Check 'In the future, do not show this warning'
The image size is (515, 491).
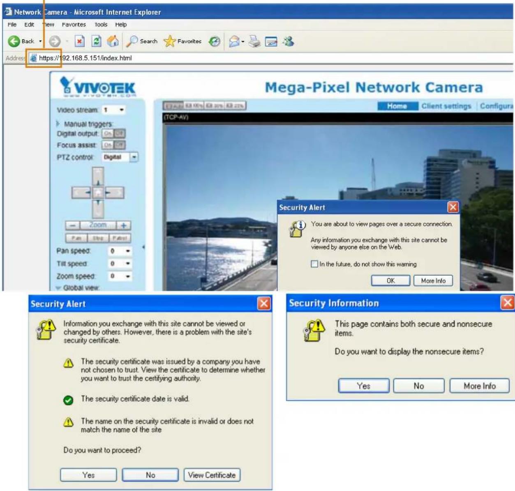point(314,264)
